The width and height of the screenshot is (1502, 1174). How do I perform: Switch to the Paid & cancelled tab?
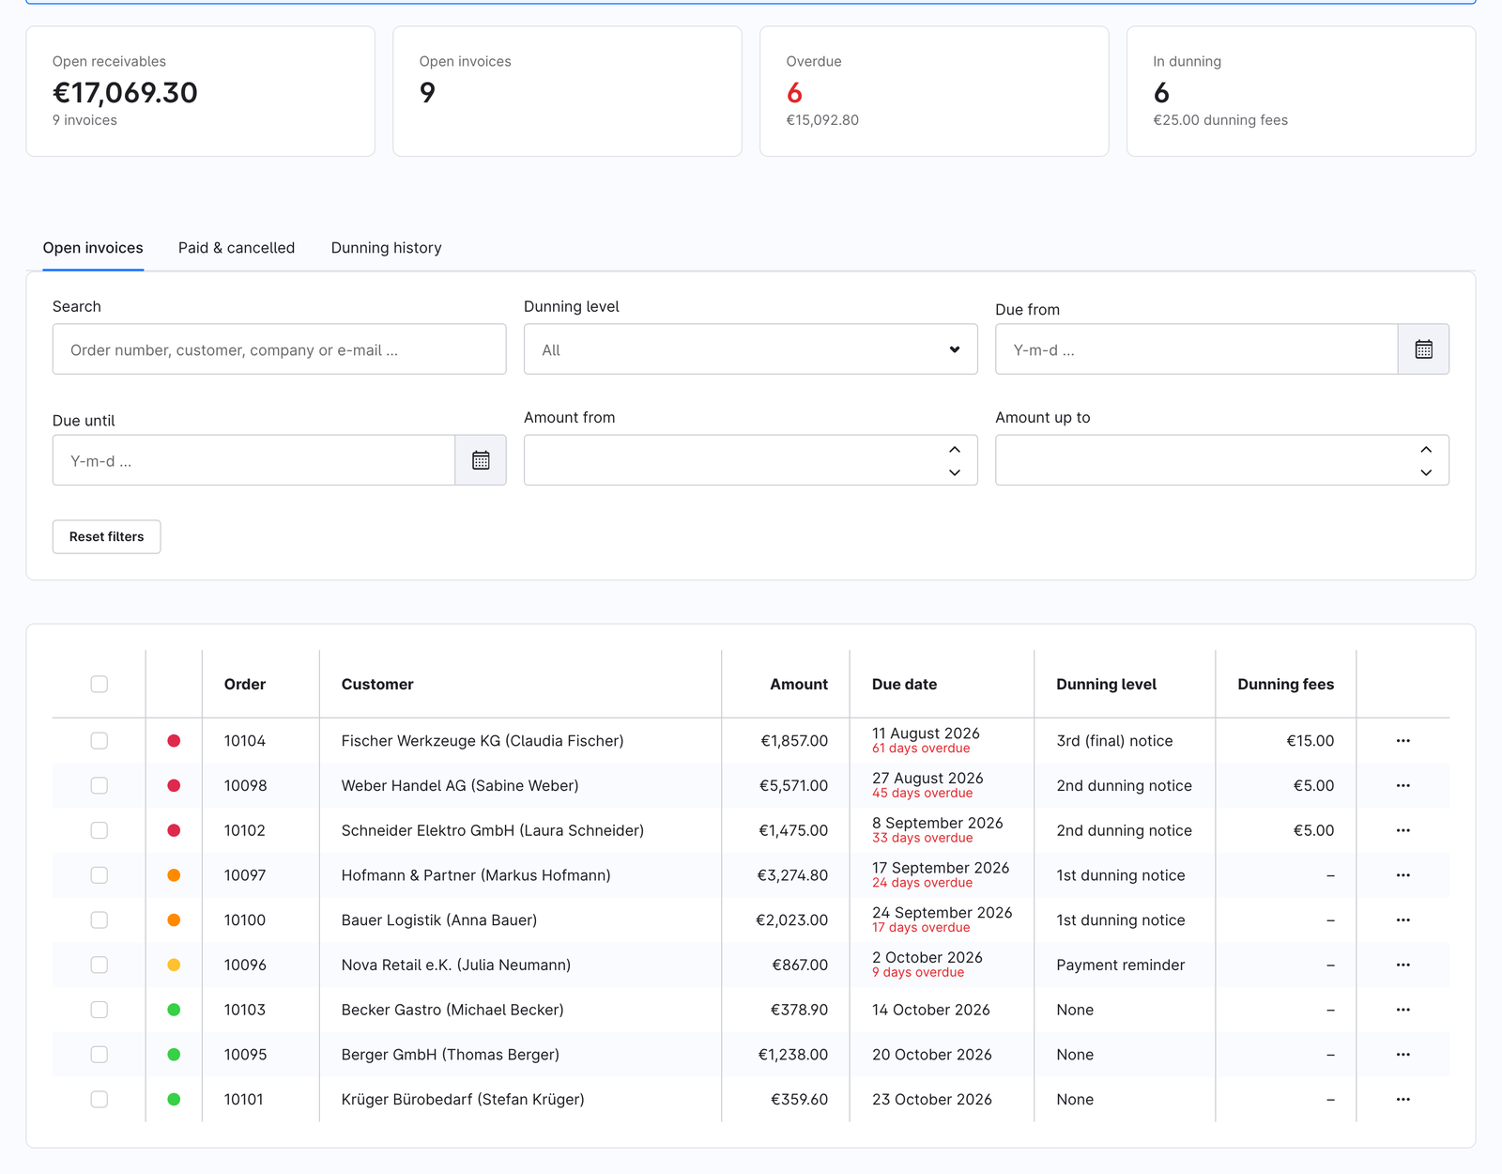click(x=237, y=248)
